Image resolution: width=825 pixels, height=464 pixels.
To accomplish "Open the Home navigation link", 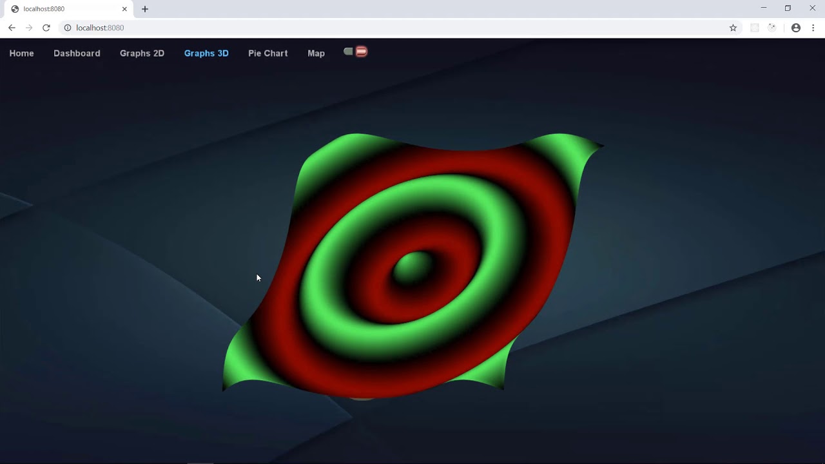I will [21, 53].
